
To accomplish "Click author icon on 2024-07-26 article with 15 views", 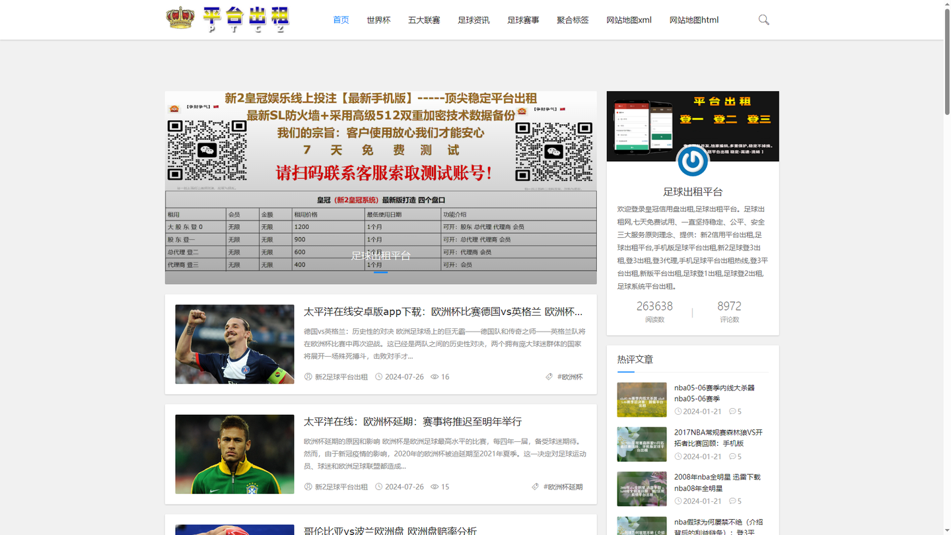I will click(308, 487).
